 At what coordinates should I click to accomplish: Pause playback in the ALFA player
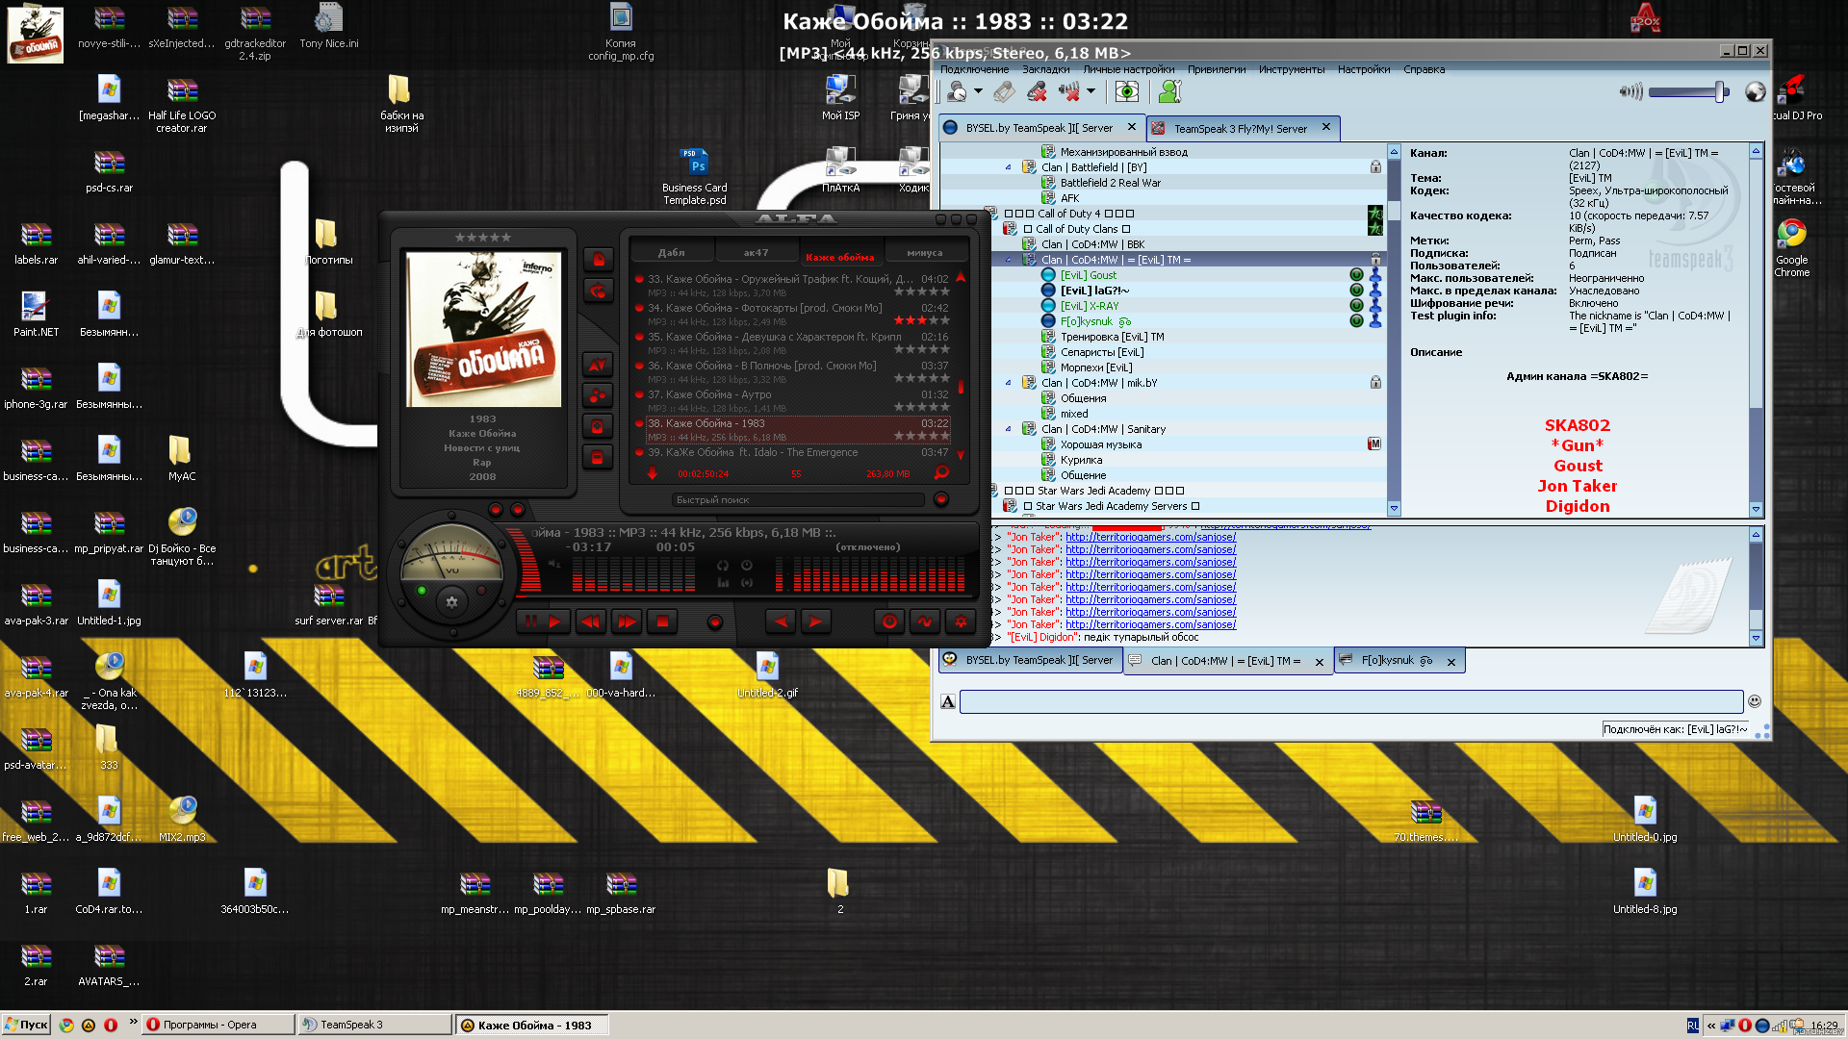pos(531,621)
